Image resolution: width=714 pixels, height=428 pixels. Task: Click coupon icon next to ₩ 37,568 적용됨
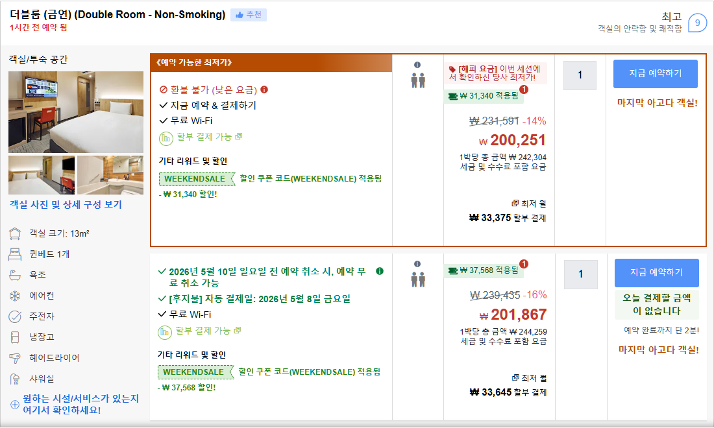click(x=453, y=270)
